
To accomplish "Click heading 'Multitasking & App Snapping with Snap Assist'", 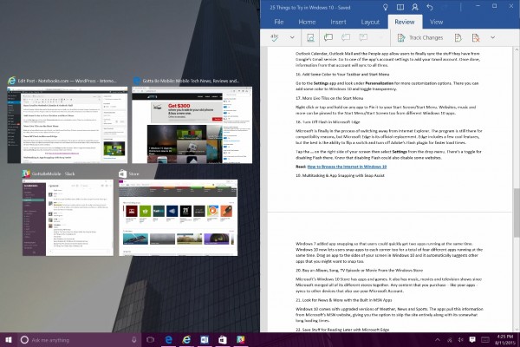I will pos(343,175).
